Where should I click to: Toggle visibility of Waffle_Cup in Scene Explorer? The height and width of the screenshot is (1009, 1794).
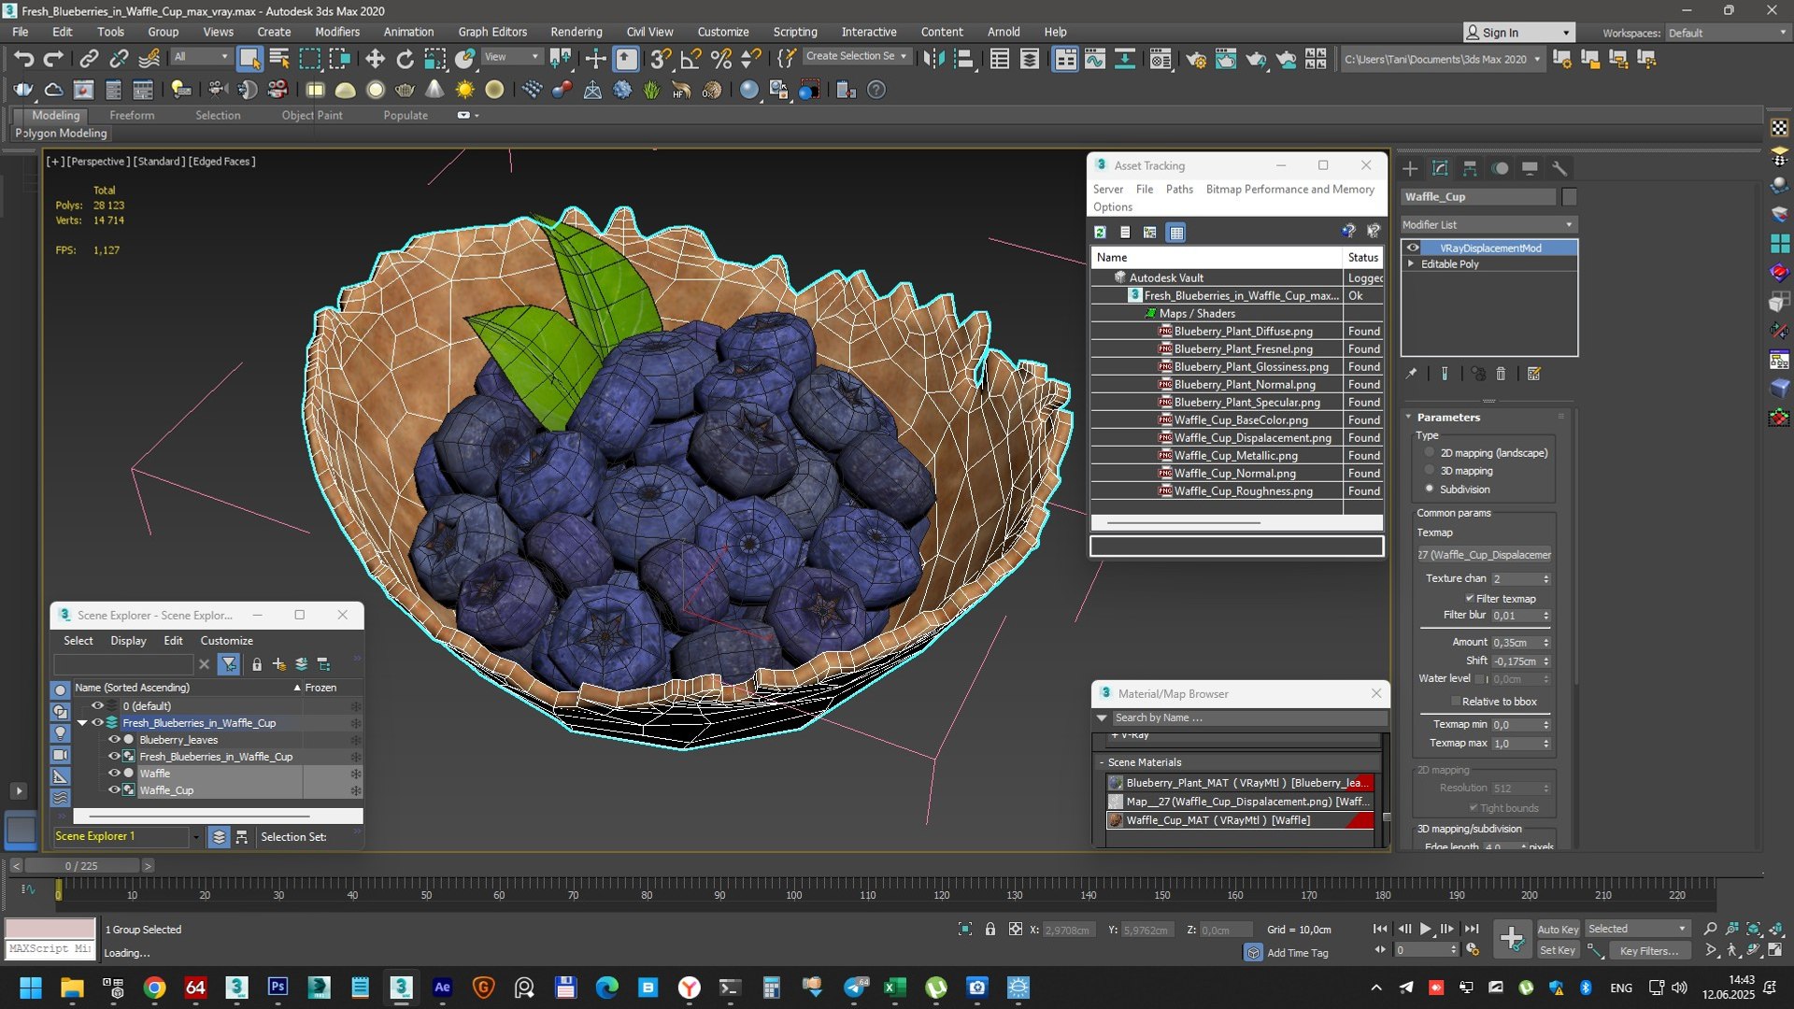pyautogui.click(x=115, y=790)
